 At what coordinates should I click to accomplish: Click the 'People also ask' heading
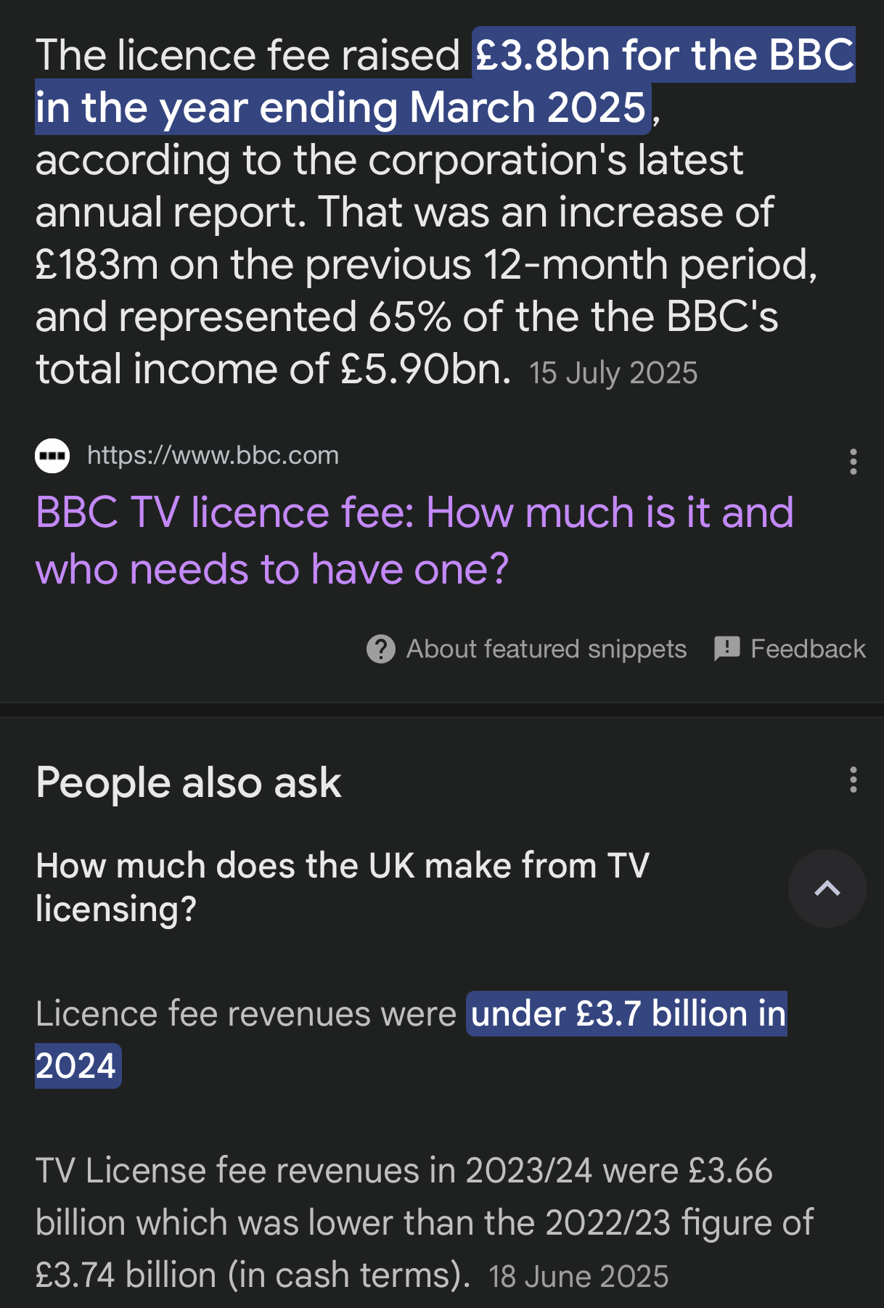point(189,782)
